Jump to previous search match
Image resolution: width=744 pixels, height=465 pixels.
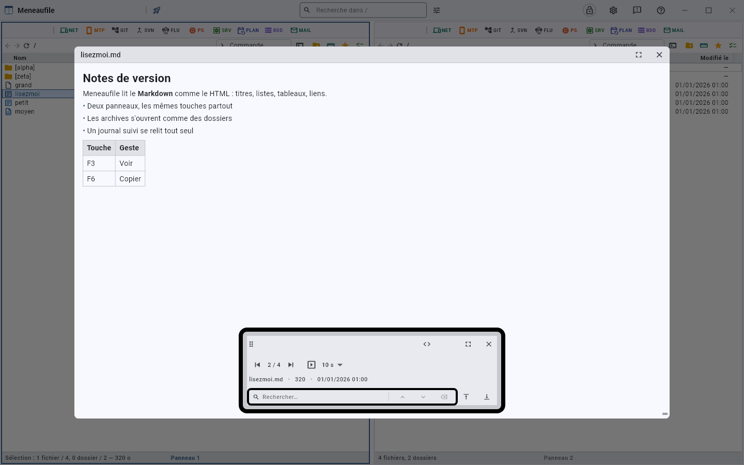pyautogui.click(x=402, y=397)
